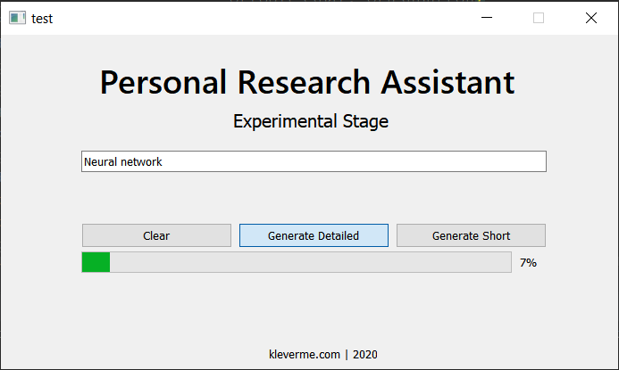The image size is (619, 370).
Task: Open the kleverme.com footer text
Action: (305, 355)
